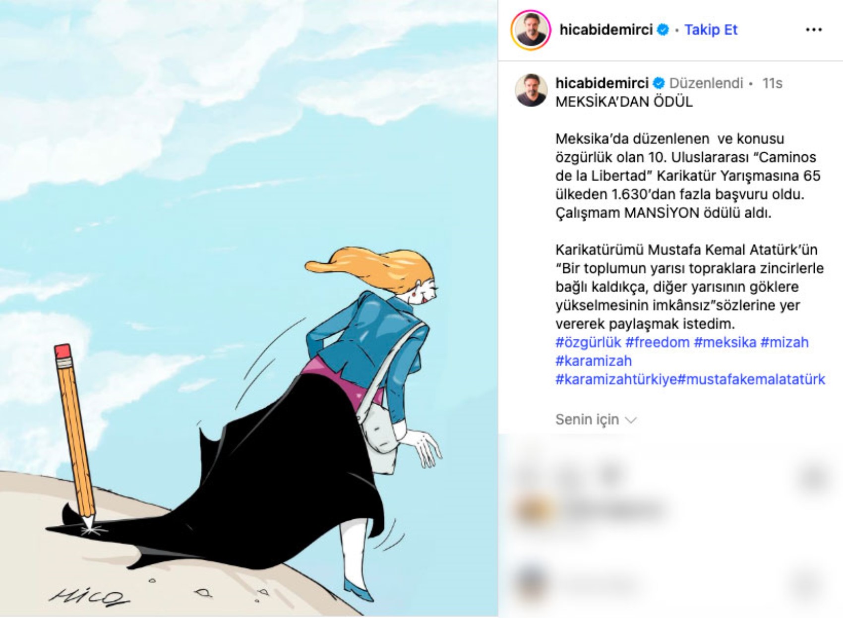Open the #meksika hashtag link
Image resolution: width=843 pixels, height=618 pixels.
(x=725, y=342)
